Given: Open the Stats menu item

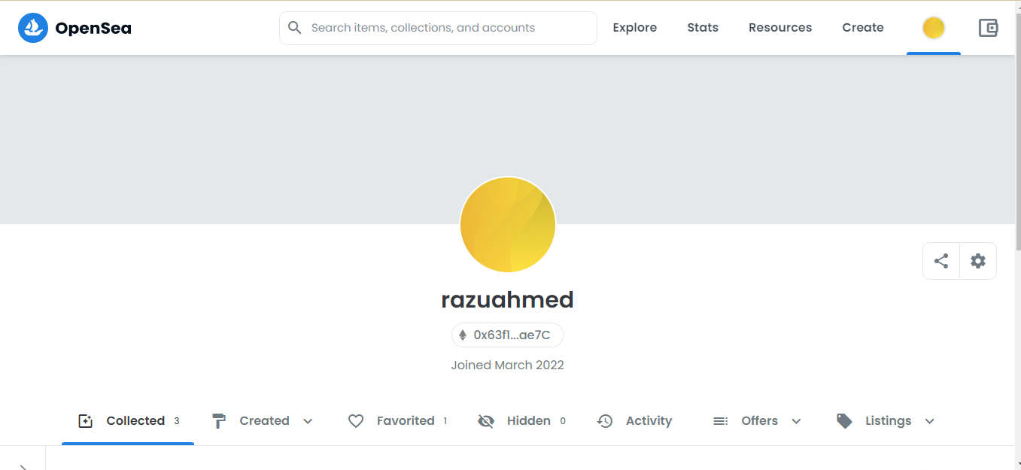Looking at the screenshot, I should [x=702, y=28].
